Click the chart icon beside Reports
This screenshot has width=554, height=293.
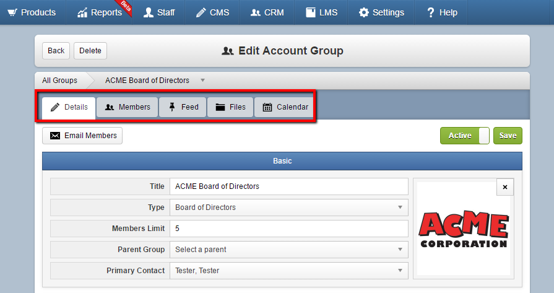[82, 13]
